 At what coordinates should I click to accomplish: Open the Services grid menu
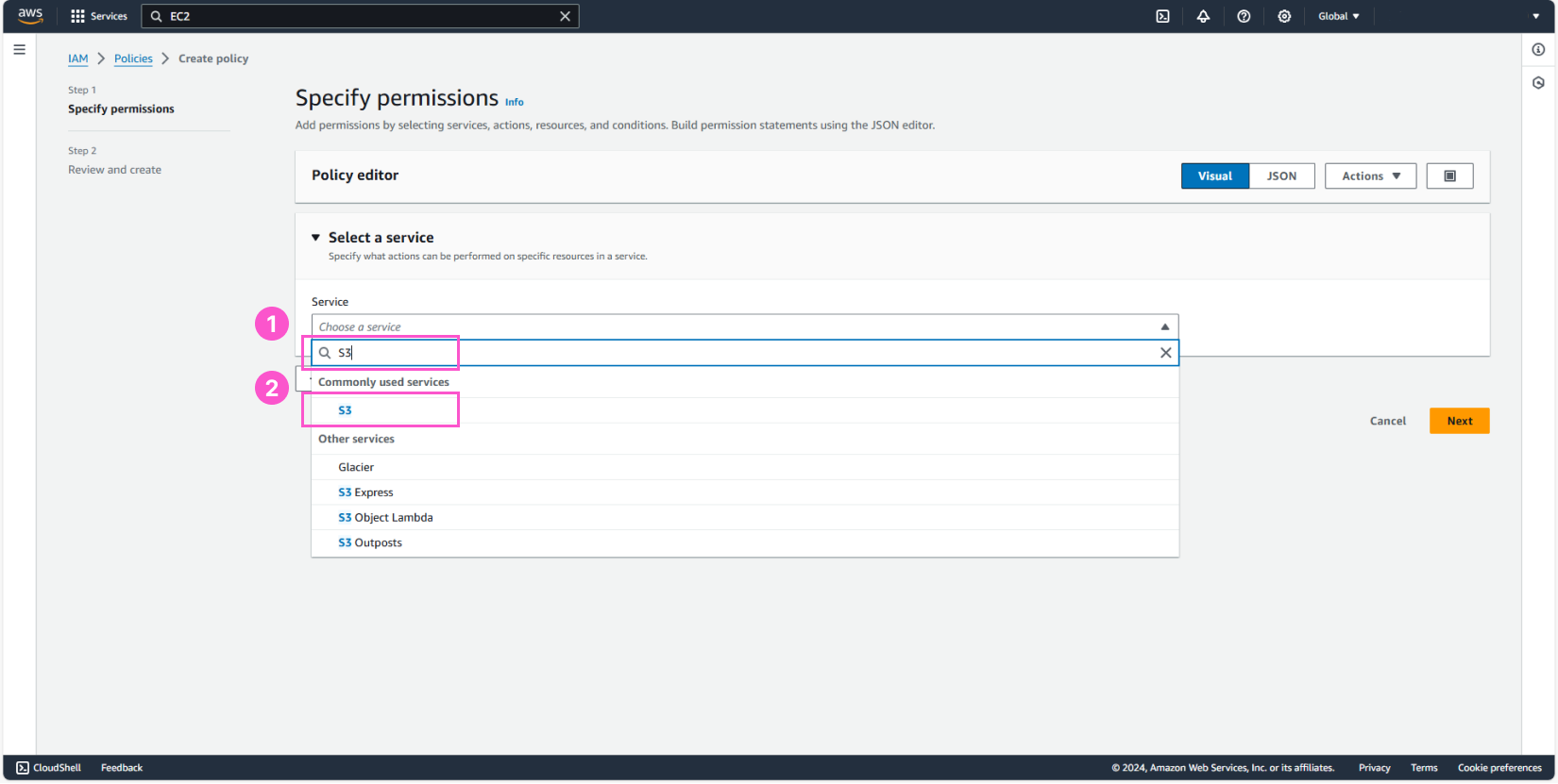(x=99, y=16)
